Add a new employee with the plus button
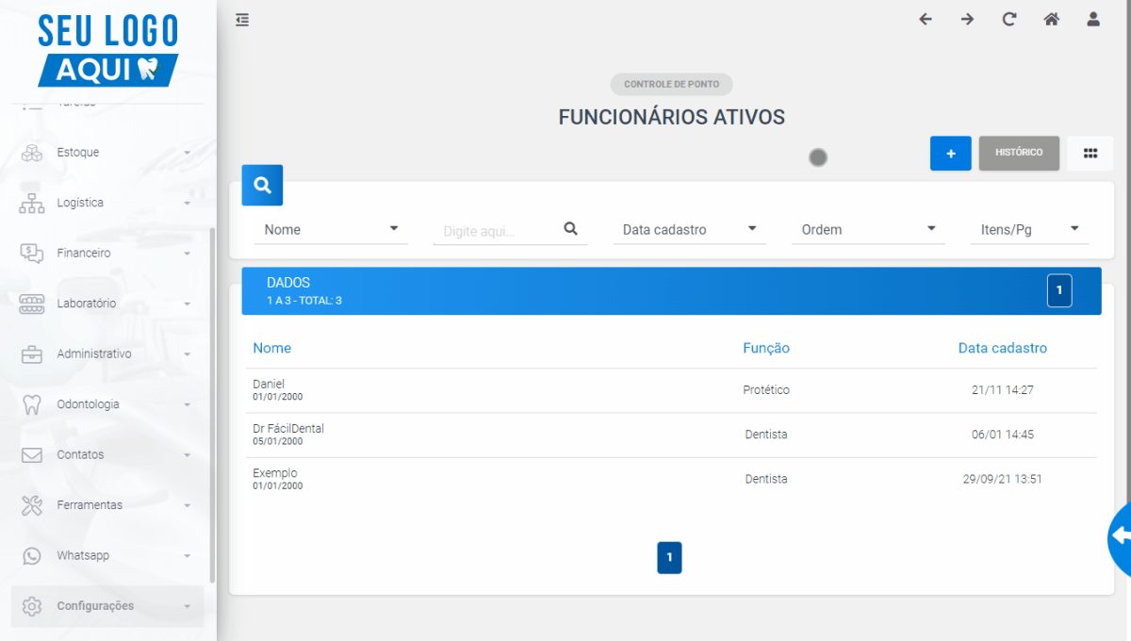Image resolution: width=1131 pixels, height=641 pixels. (x=951, y=154)
